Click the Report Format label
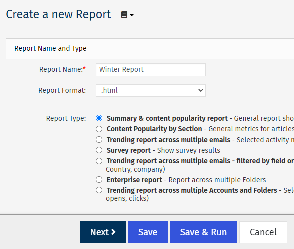294x249 pixels. [x=62, y=90]
